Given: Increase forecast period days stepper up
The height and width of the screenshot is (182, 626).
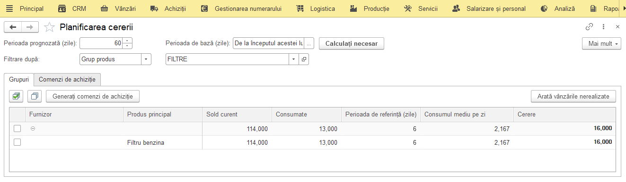Looking at the screenshot, I should point(128,41).
